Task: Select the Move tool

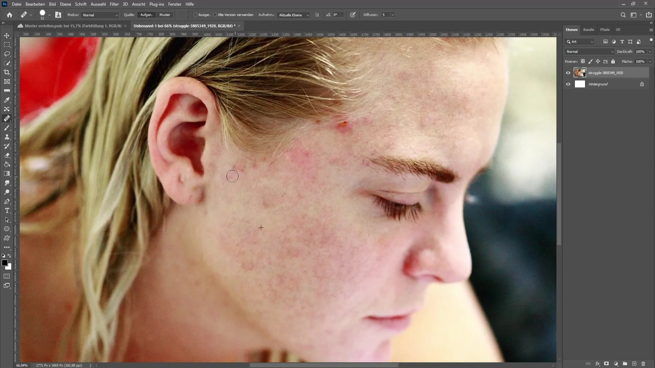Action: pyautogui.click(x=7, y=35)
